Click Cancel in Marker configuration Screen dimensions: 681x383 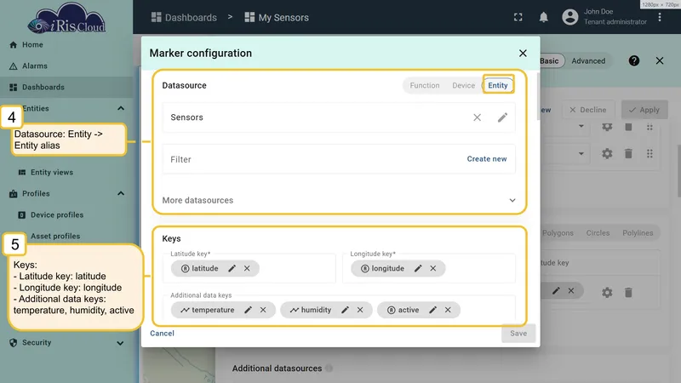click(162, 334)
